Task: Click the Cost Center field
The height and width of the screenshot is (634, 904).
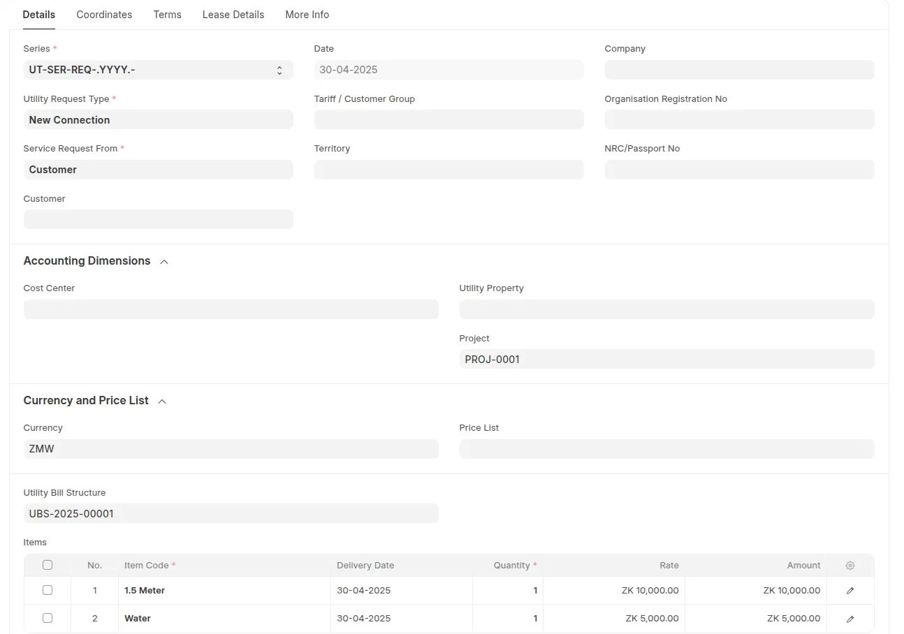Action: [231, 309]
